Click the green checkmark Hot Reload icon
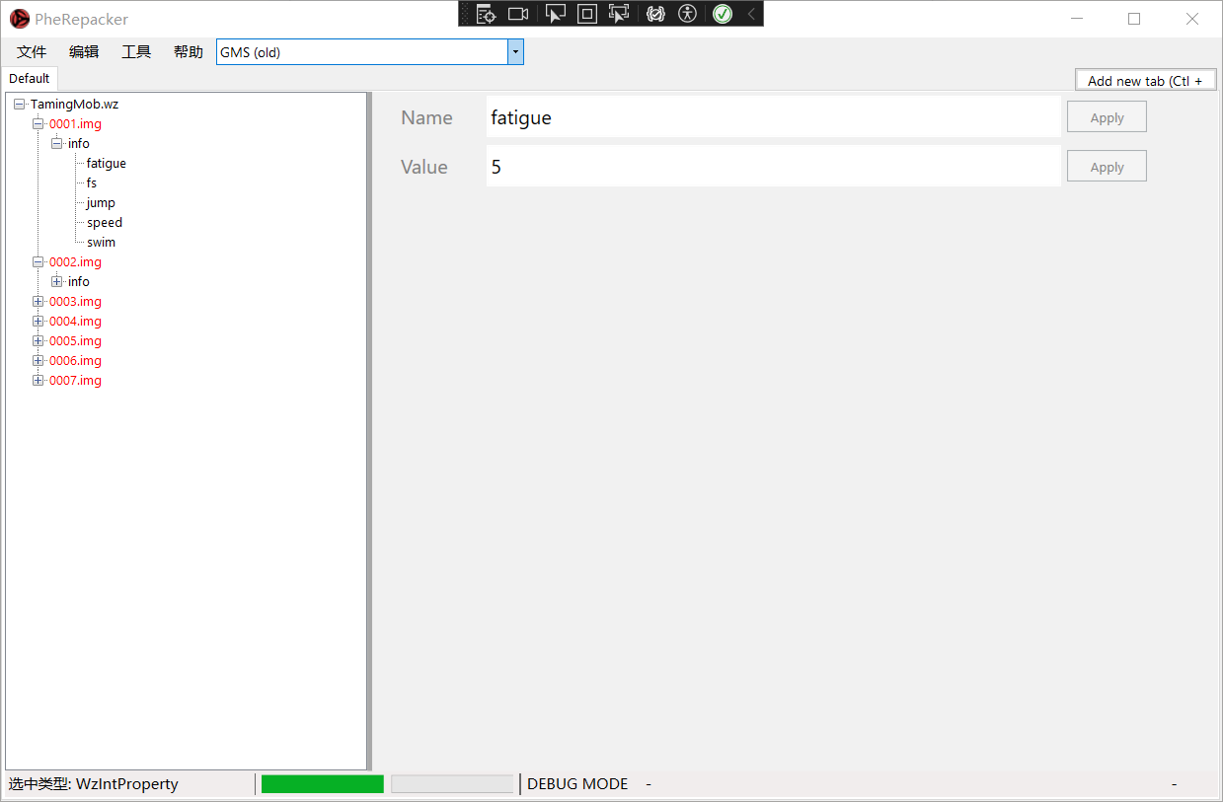 (723, 14)
